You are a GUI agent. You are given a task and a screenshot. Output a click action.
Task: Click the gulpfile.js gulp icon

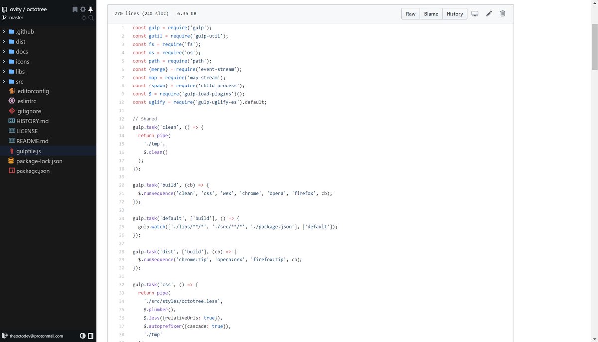(x=12, y=151)
